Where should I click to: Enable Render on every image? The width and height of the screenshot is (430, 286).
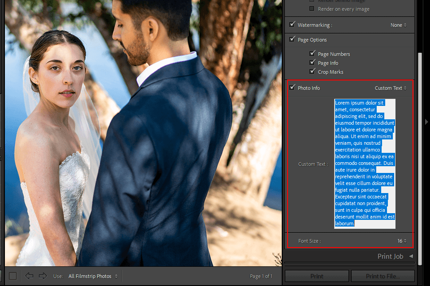click(312, 9)
